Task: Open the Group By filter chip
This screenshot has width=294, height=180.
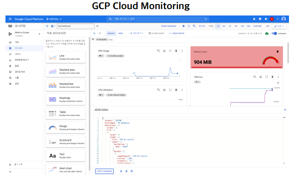Action: (x=101, y=40)
